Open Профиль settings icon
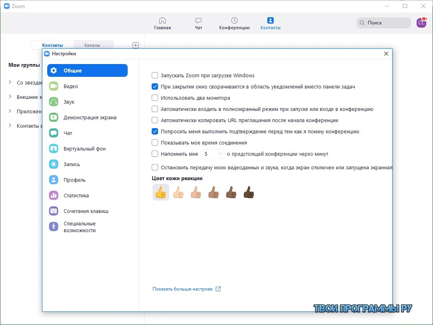The width and height of the screenshot is (433, 325). coord(54,180)
